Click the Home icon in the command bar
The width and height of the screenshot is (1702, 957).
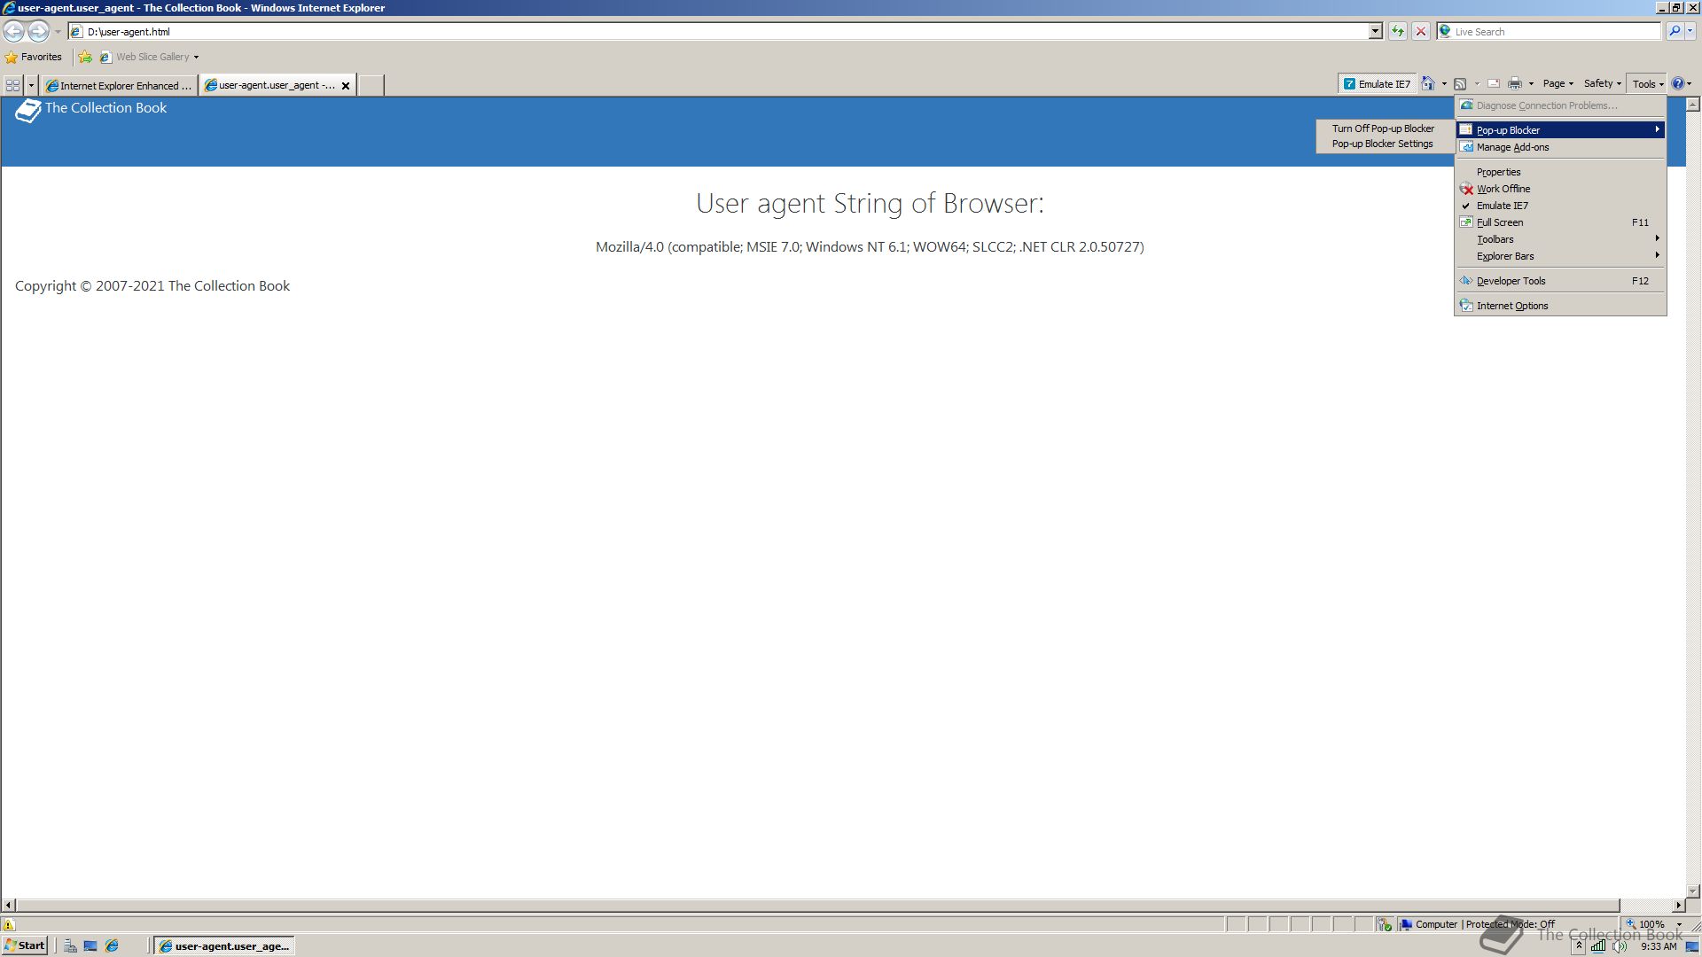tap(1428, 84)
